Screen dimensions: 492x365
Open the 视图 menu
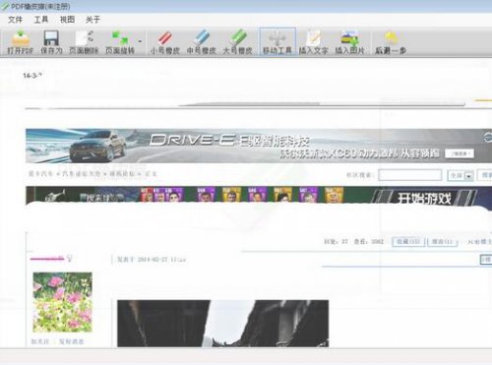point(67,20)
